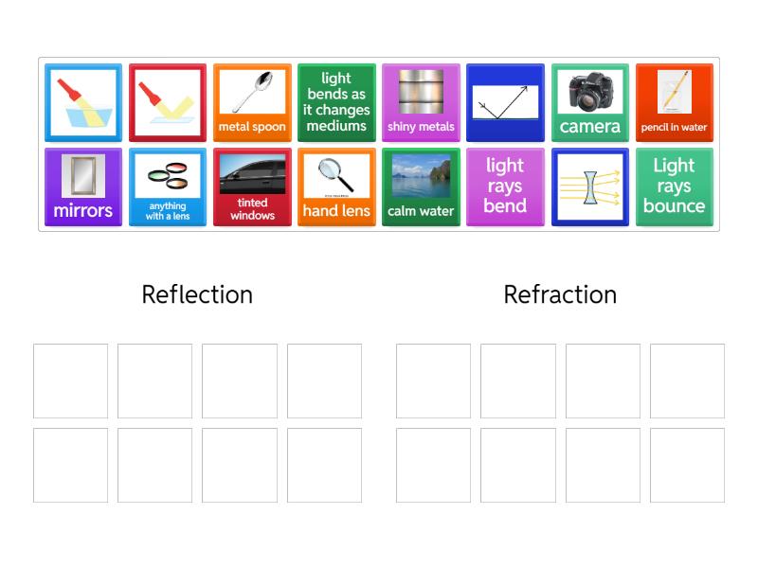Select the 'light rays bend' tile
This screenshot has width=758, height=568.
coord(505,187)
